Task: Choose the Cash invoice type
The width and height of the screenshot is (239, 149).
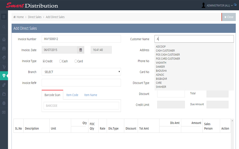Action: click(61, 61)
